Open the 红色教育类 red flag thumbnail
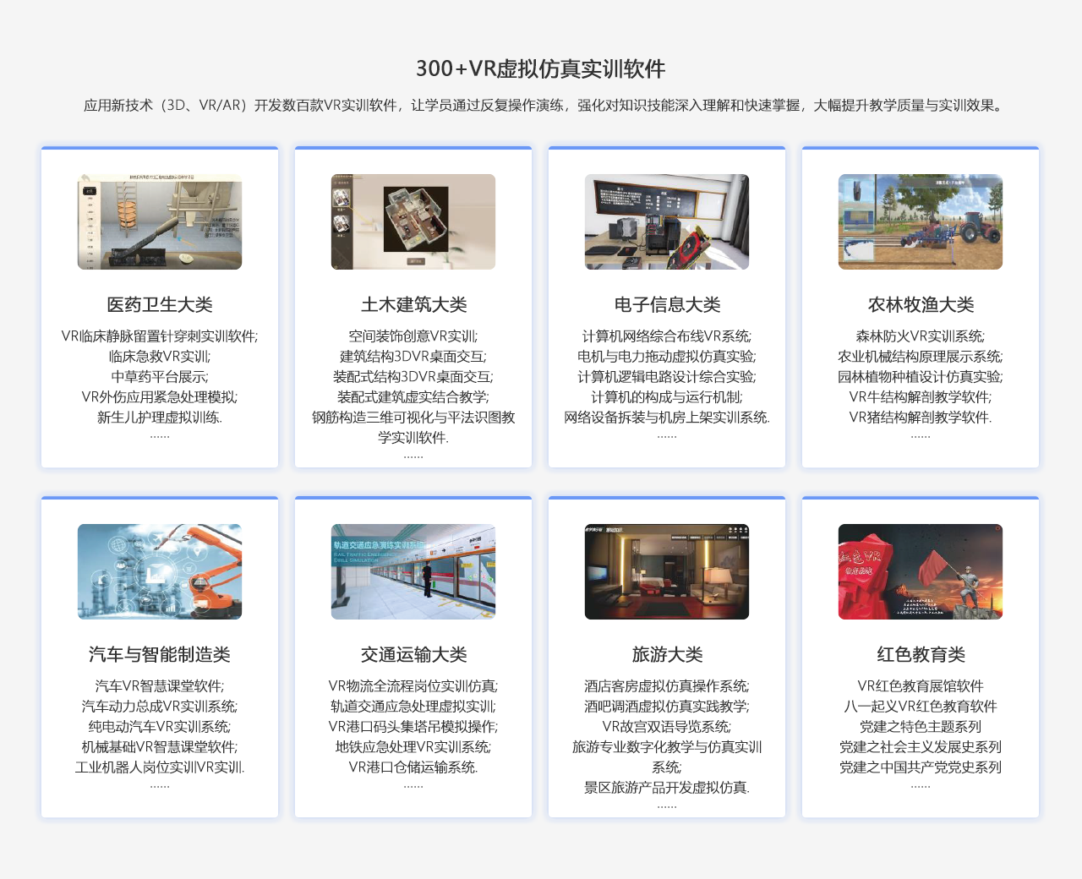 point(921,571)
